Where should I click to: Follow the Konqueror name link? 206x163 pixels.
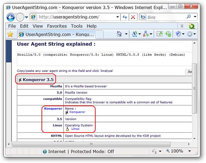77,112
